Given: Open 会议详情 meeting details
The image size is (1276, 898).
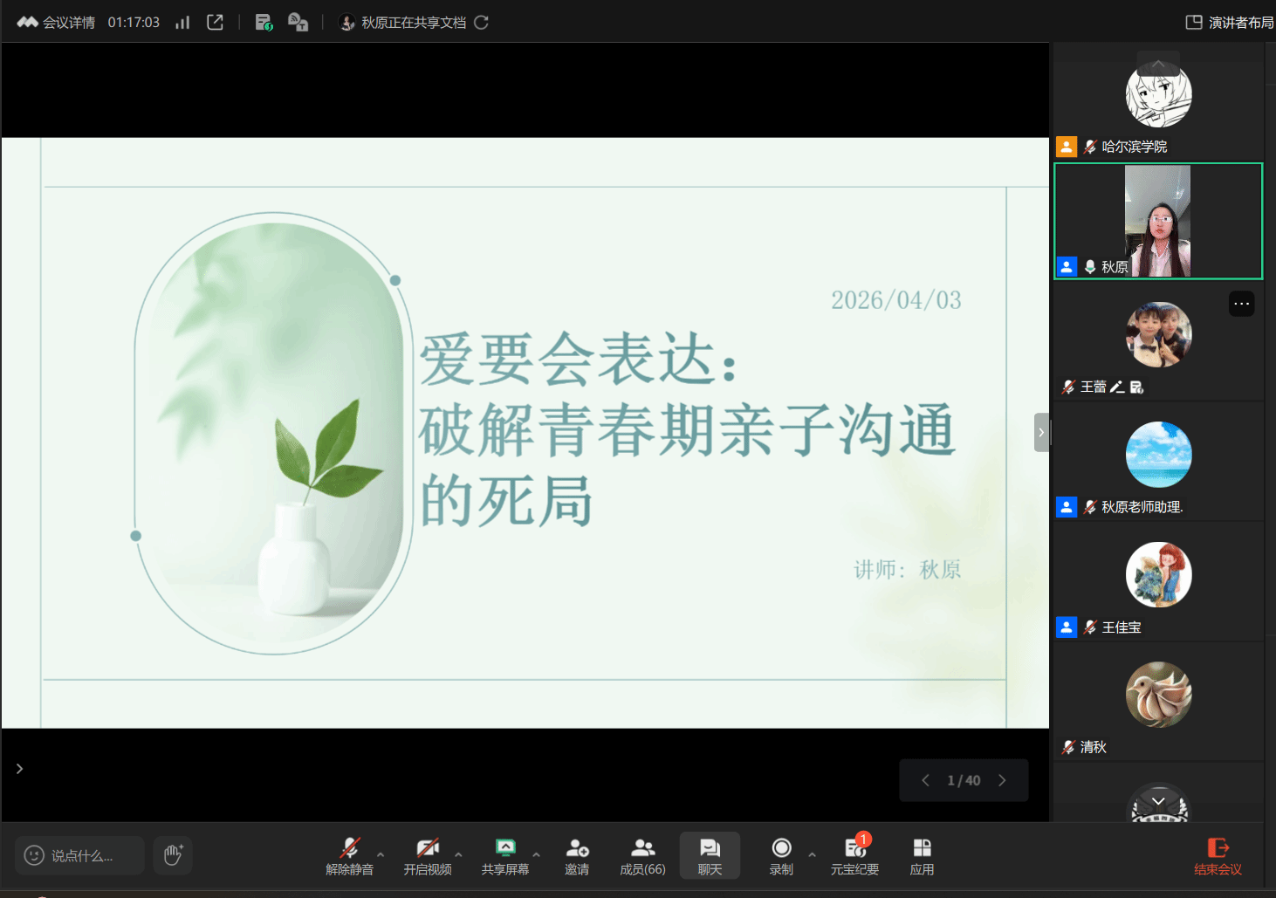Looking at the screenshot, I should tap(58, 23).
